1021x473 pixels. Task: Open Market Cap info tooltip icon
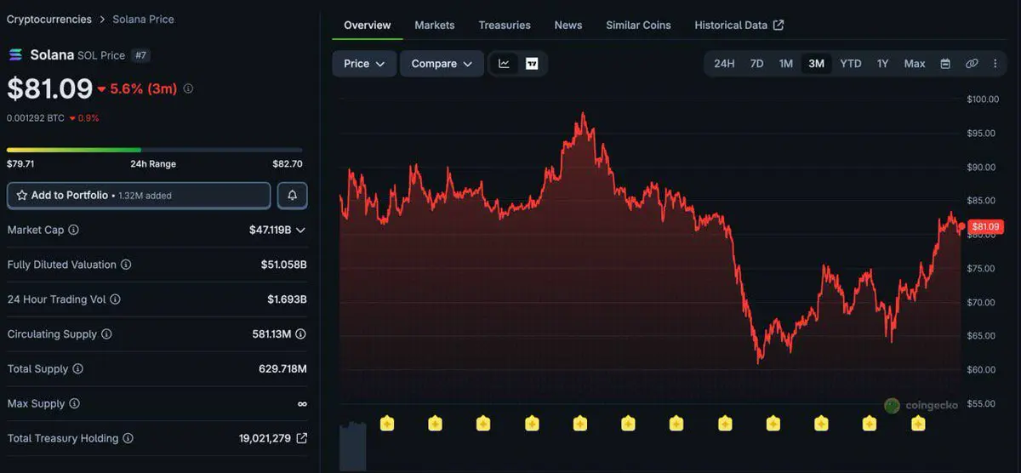pos(73,231)
